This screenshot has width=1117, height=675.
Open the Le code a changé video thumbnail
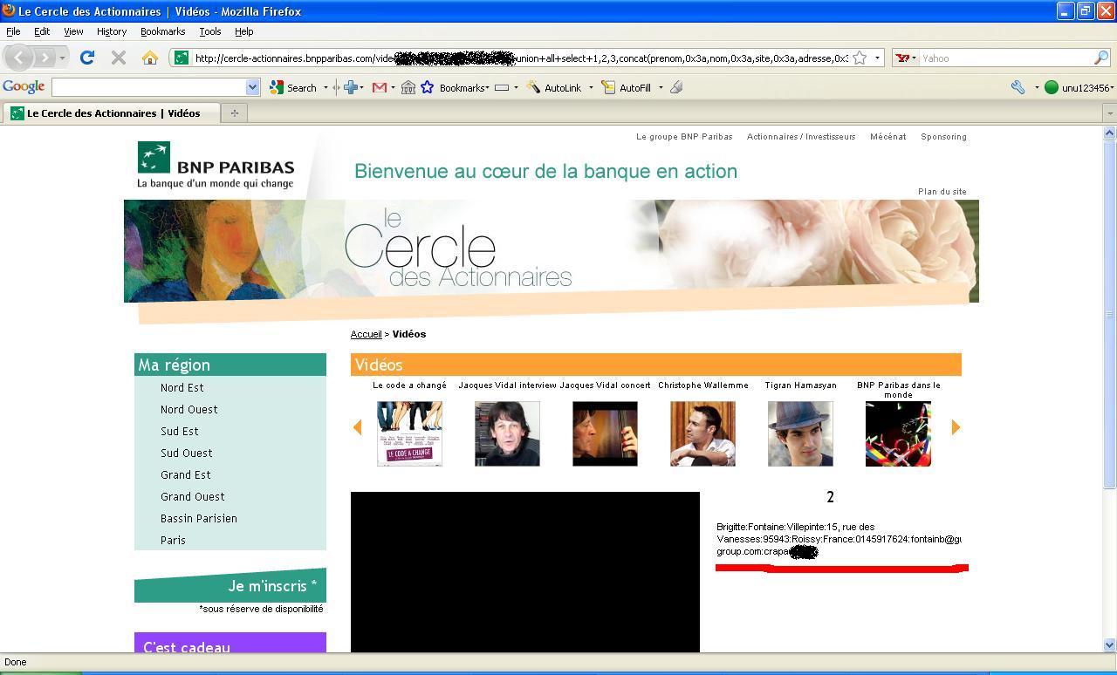click(409, 433)
